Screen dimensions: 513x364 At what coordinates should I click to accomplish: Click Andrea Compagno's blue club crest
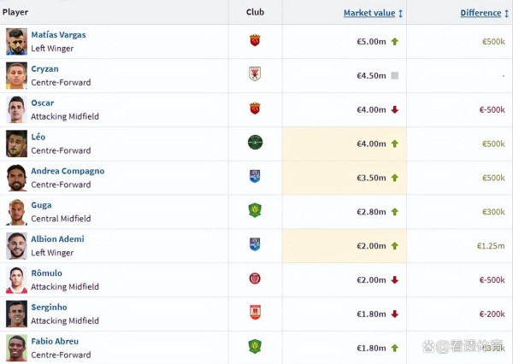click(255, 176)
